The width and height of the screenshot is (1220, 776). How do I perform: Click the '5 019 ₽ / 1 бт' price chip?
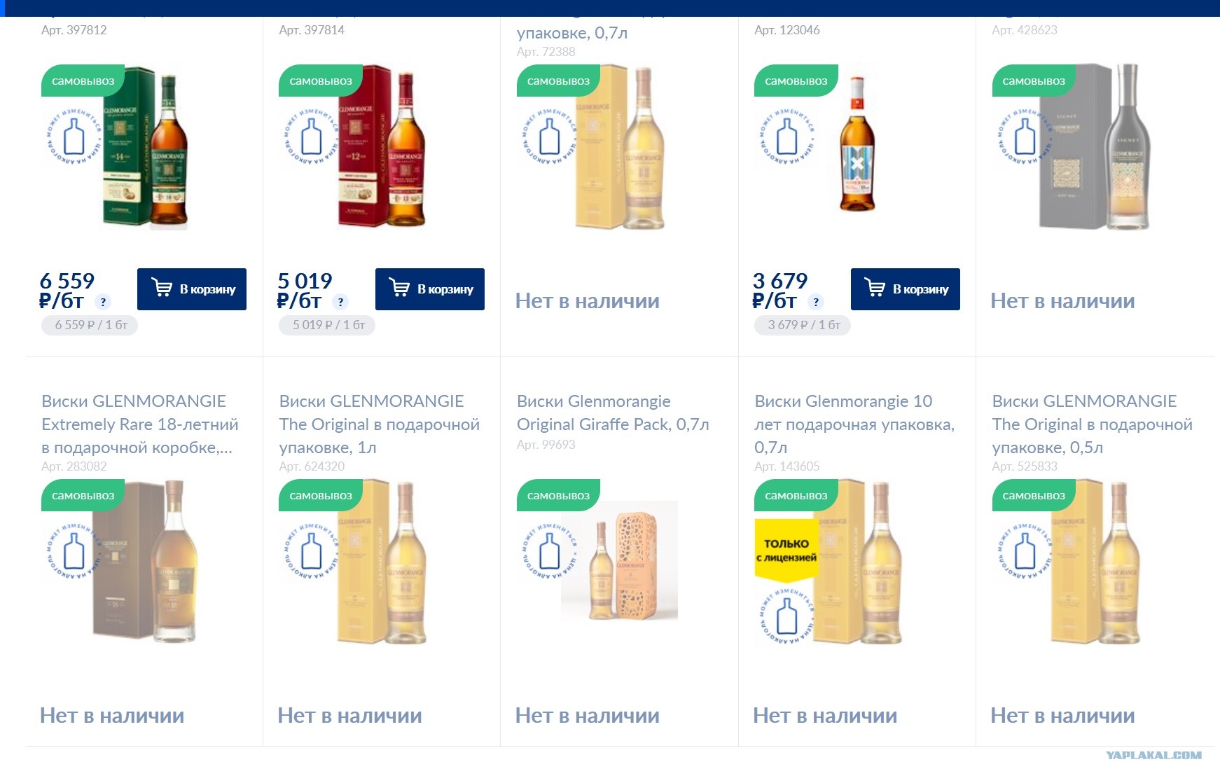click(x=327, y=325)
